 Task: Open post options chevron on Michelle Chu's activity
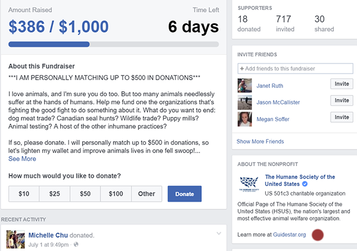click(219, 233)
